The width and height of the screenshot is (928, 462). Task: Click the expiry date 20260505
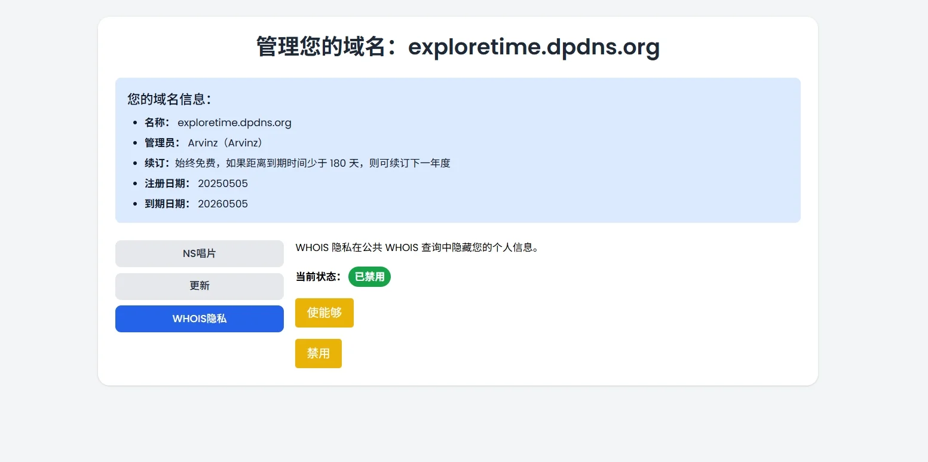coord(223,204)
